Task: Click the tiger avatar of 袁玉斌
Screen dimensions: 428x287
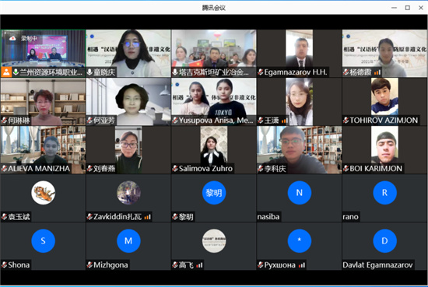Action: click(43, 193)
